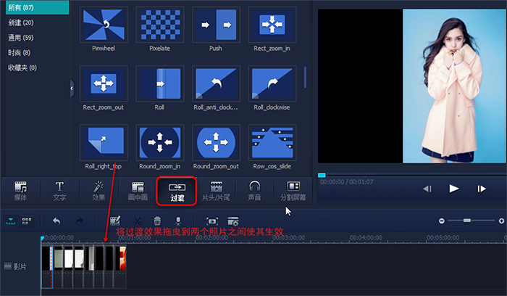This screenshot has height=296, width=507.
Task: Switch to the 文字 (Text) tab
Action: tap(59, 191)
